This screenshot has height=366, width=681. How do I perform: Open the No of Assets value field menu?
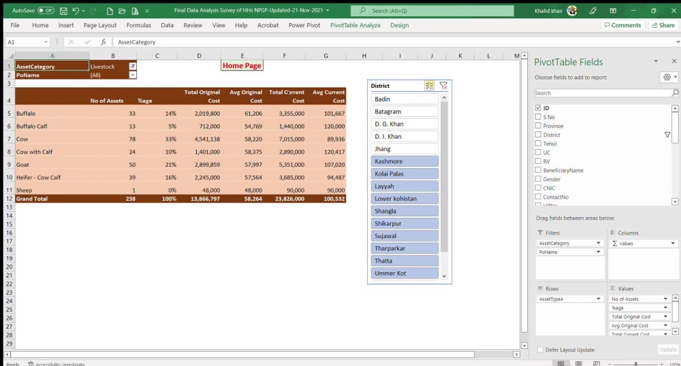pos(665,299)
